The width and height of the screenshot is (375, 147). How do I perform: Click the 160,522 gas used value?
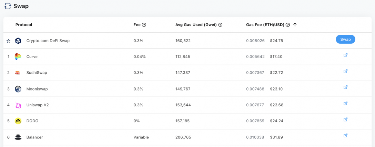(183, 41)
